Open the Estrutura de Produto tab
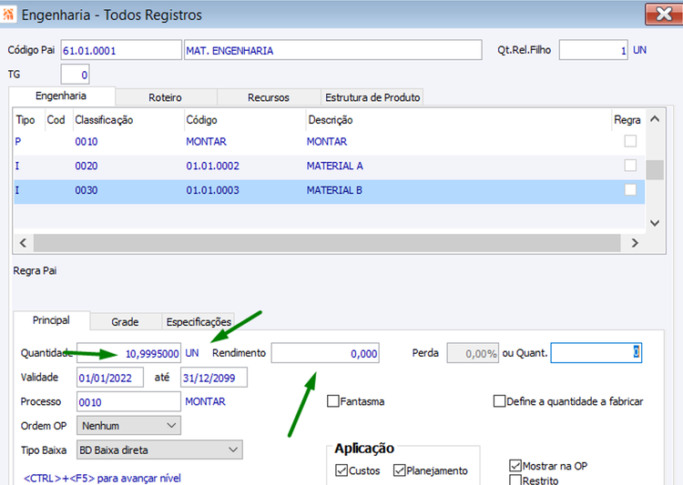683x485 pixels. [372, 97]
